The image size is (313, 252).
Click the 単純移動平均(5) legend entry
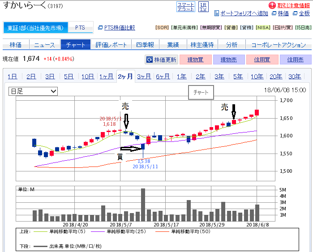(60, 231)
